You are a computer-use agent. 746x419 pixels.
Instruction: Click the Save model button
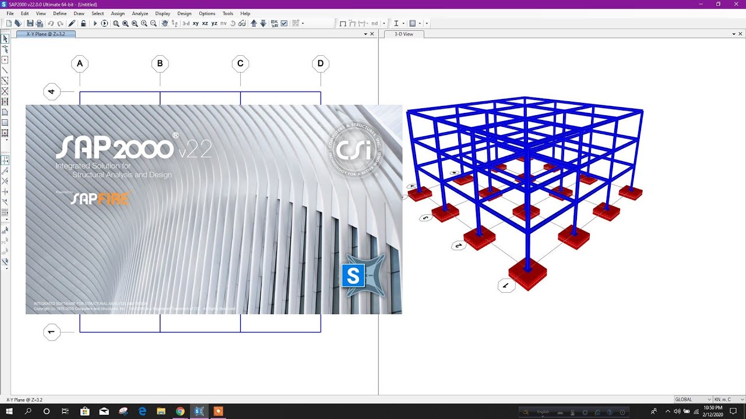(x=30, y=23)
